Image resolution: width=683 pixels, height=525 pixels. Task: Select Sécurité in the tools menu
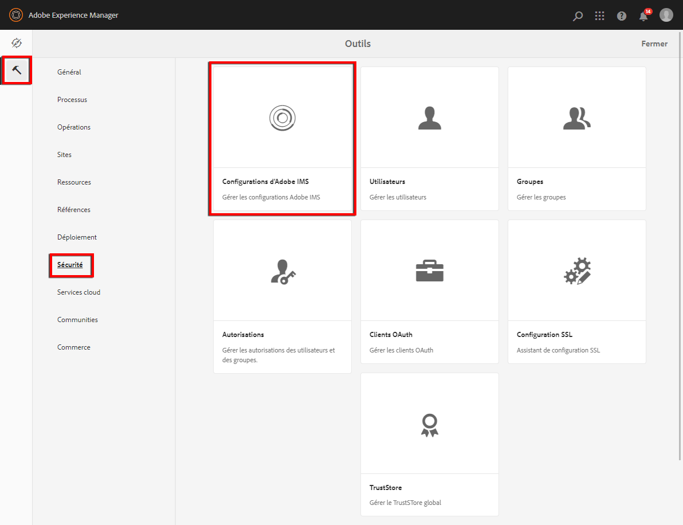click(x=70, y=264)
